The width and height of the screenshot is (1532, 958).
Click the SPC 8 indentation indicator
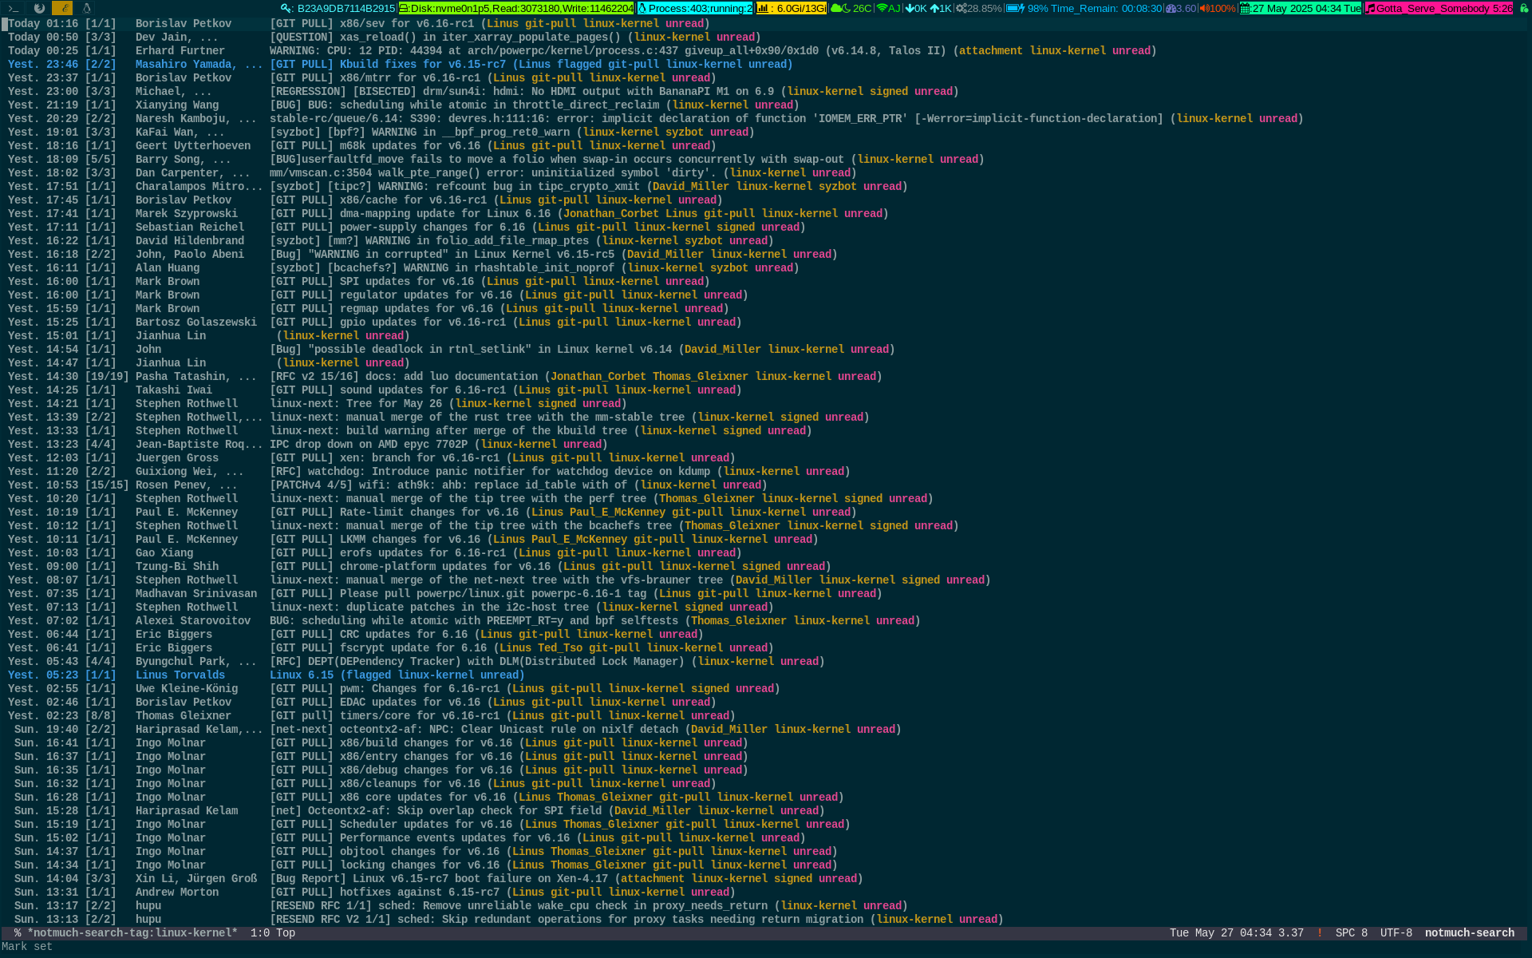click(x=1352, y=932)
